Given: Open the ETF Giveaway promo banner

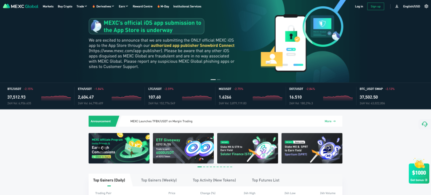Looking at the screenshot, I should [184, 148].
